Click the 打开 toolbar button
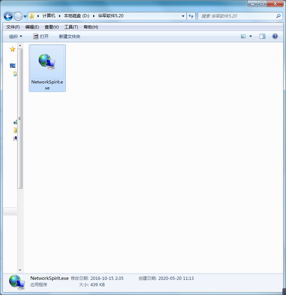Screen dimensions: 286x295 41,37
